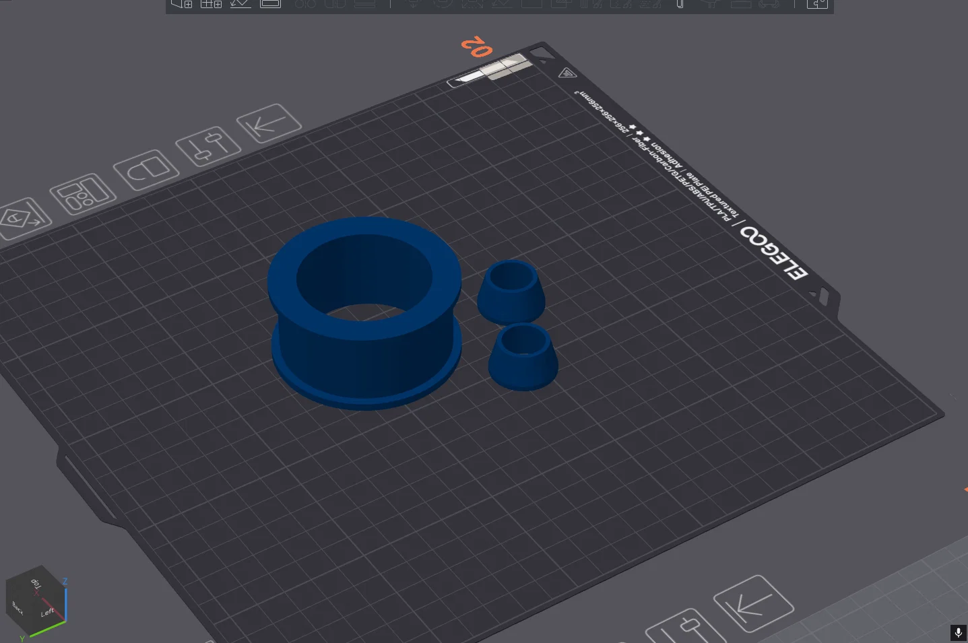Click the Top face of view cube
The width and height of the screenshot is (968, 643).
(36, 583)
